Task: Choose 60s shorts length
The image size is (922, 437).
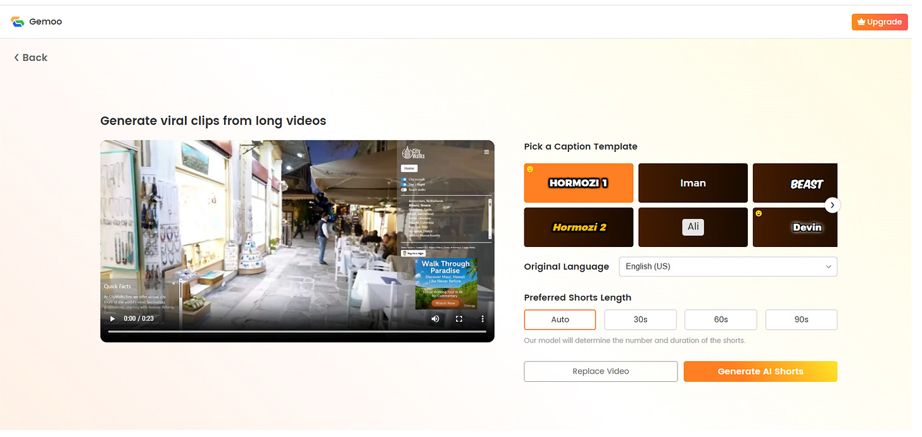Action: click(x=721, y=320)
